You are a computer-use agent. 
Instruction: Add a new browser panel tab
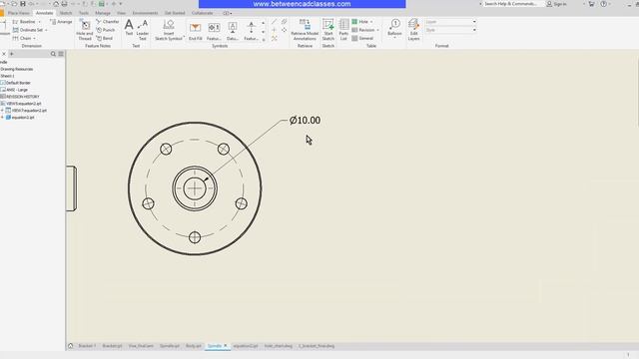pyautogui.click(x=11, y=54)
